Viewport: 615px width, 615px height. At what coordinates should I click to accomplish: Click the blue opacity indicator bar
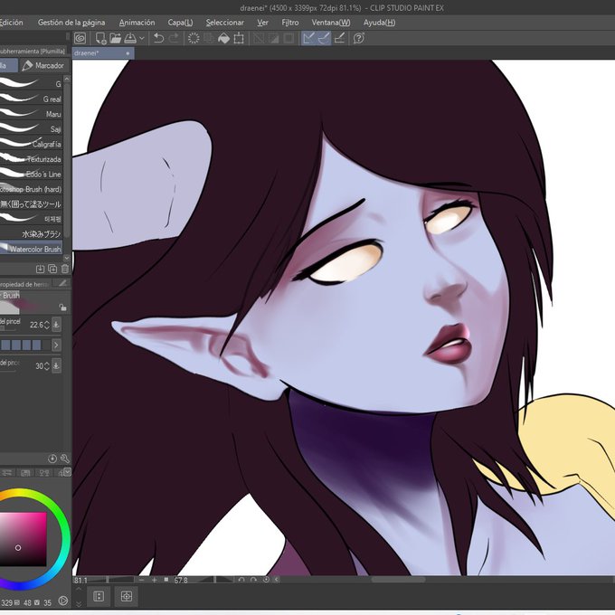click(x=22, y=345)
